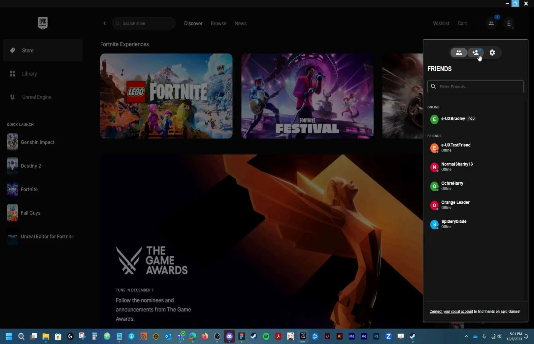
Task: Click the friends icon in top bar
Action: pyautogui.click(x=491, y=23)
